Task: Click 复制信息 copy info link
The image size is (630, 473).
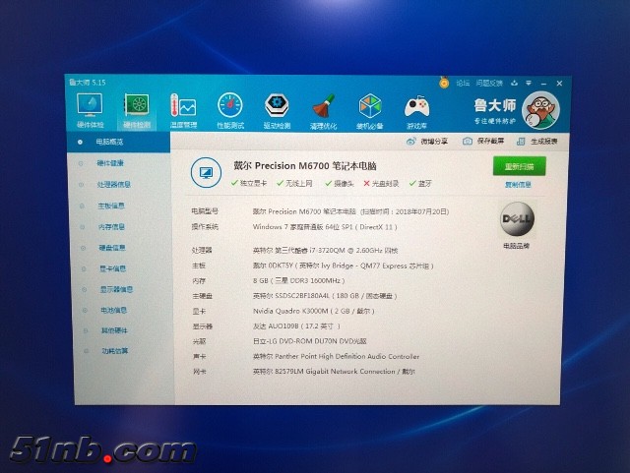Action: pyautogui.click(x=519, y=184)
